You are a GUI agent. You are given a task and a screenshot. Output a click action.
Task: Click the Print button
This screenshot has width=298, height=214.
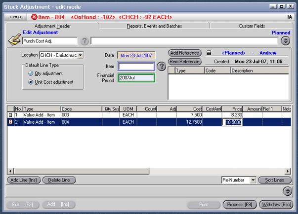pos(203,205)
